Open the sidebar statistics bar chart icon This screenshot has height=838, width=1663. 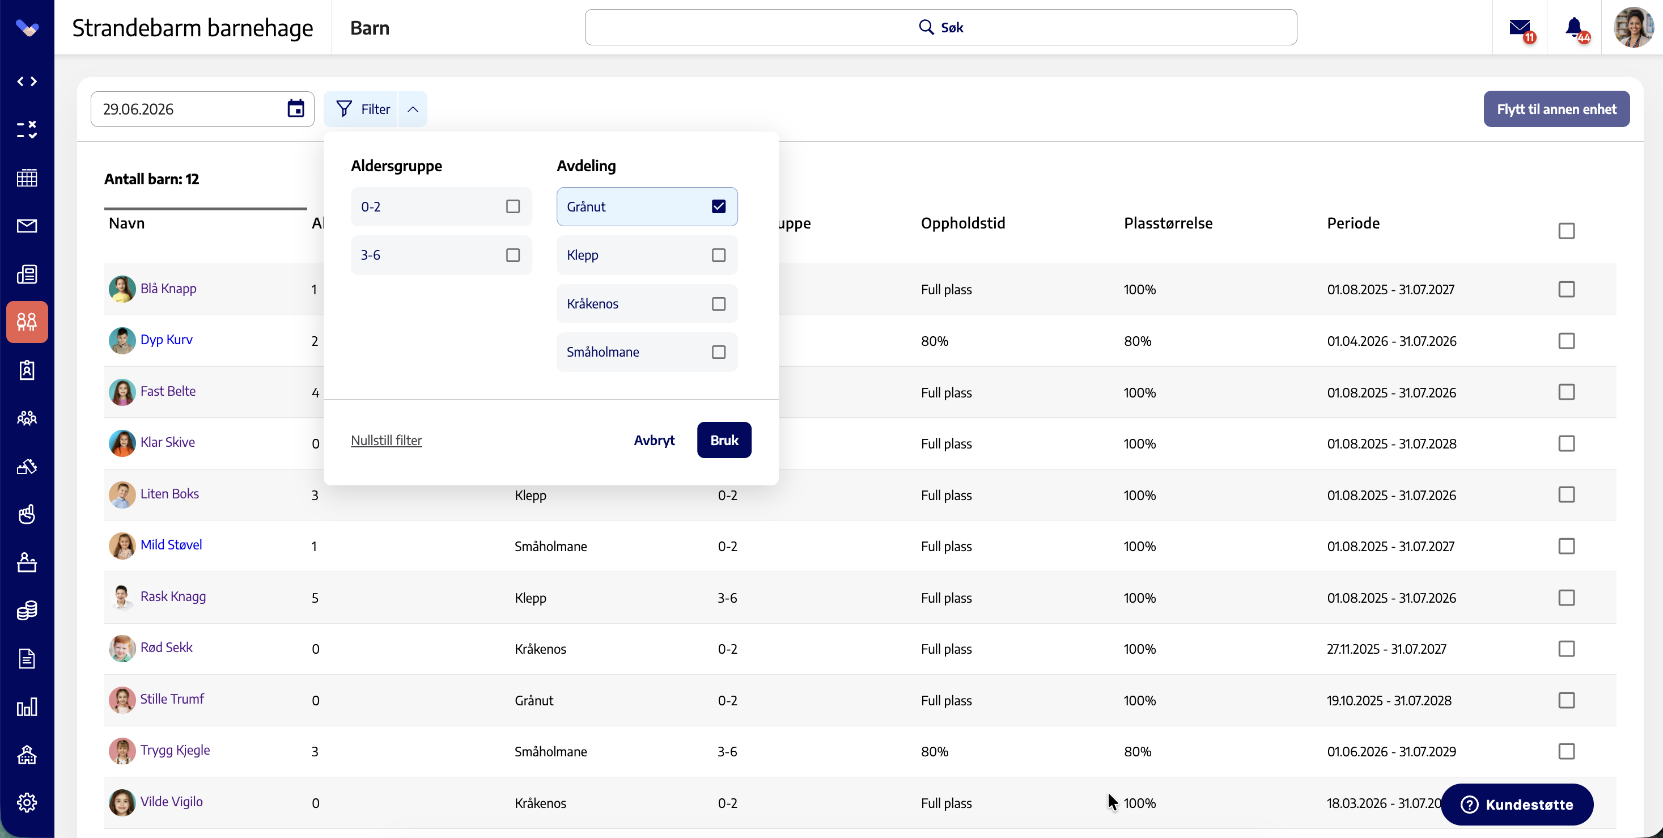pos(27,706)
